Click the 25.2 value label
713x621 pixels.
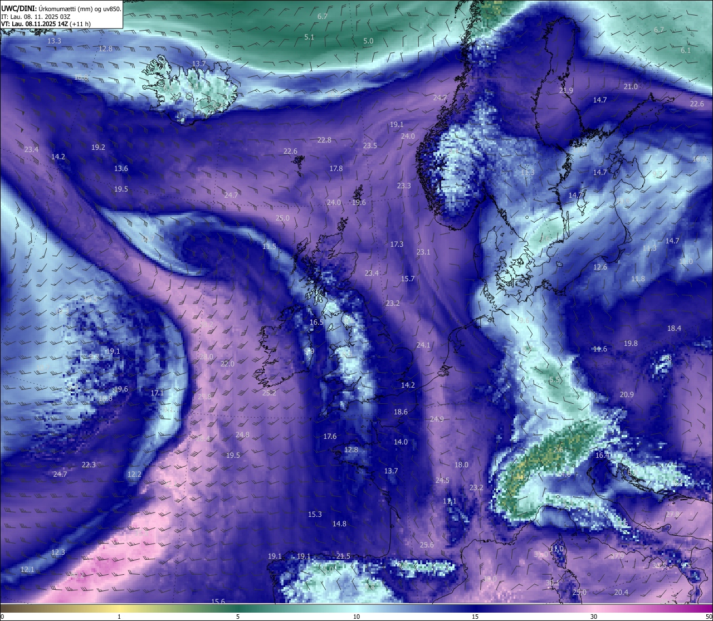click(269, 393)
